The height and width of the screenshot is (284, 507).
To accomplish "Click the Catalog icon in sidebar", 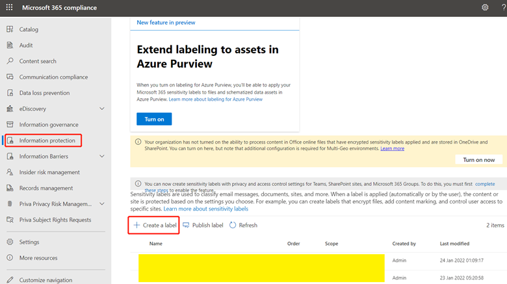I will coord(10,29).
